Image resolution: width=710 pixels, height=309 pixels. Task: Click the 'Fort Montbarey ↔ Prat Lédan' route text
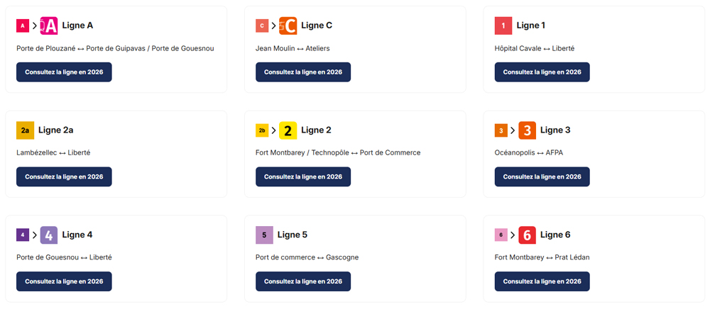pos(542,257)
